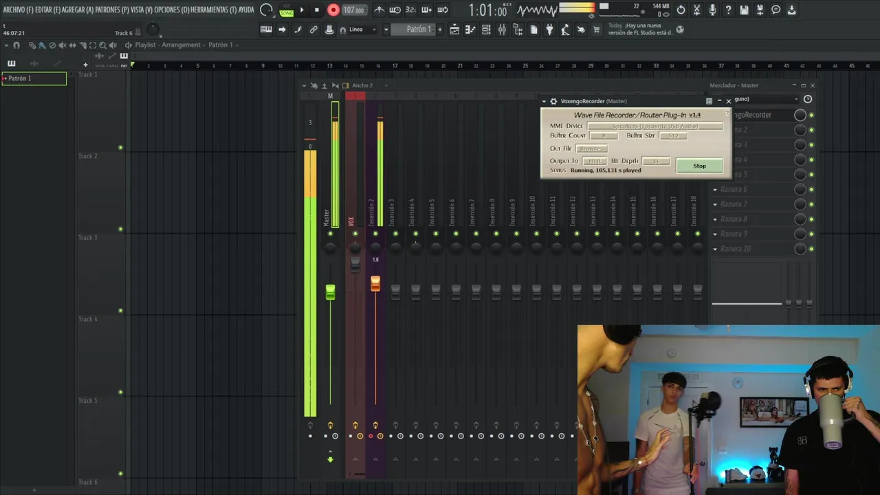Mute the Master mixer track green light
The width and height of the screenshot is (880, 495).
coord(330,234)
